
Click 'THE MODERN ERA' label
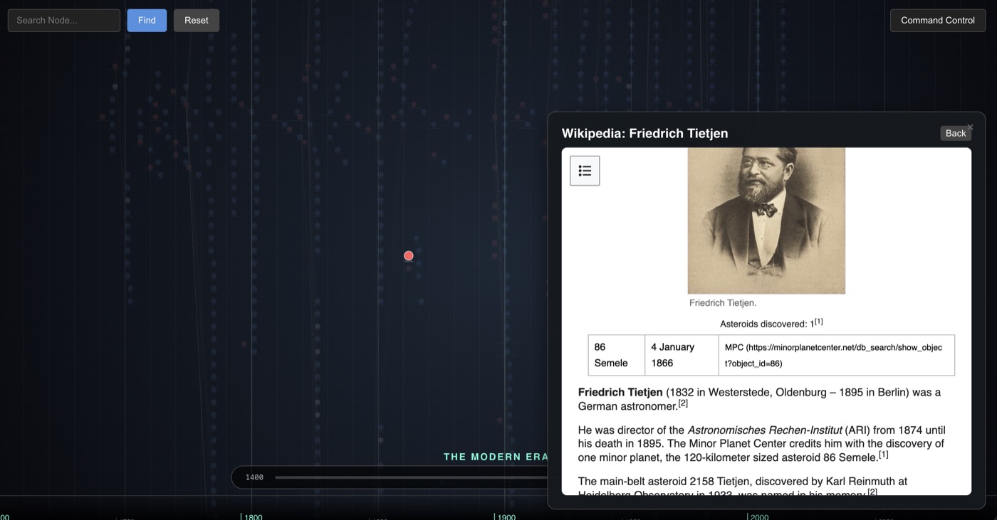(x=496, y=457)
